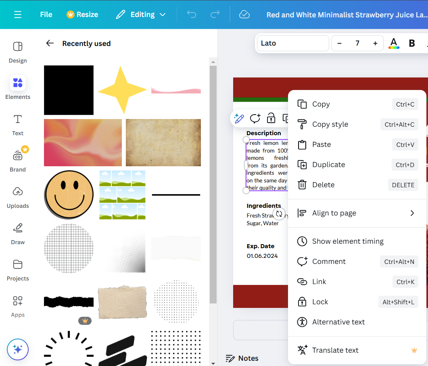
Task: Choose Link from context menu
Action: point(357,282)
